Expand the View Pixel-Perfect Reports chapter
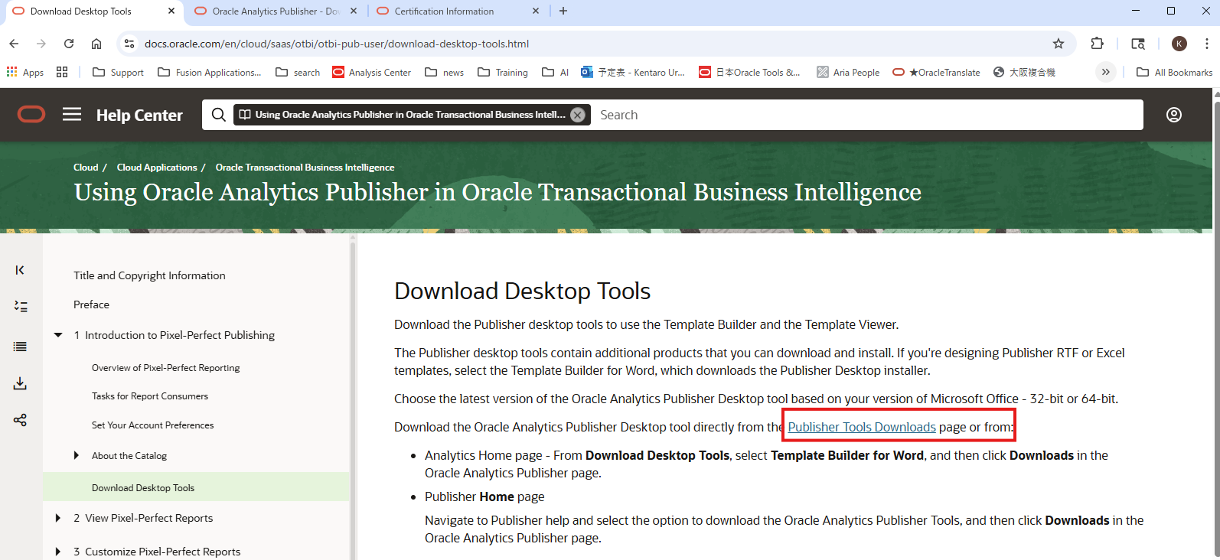 coord(58,518)
